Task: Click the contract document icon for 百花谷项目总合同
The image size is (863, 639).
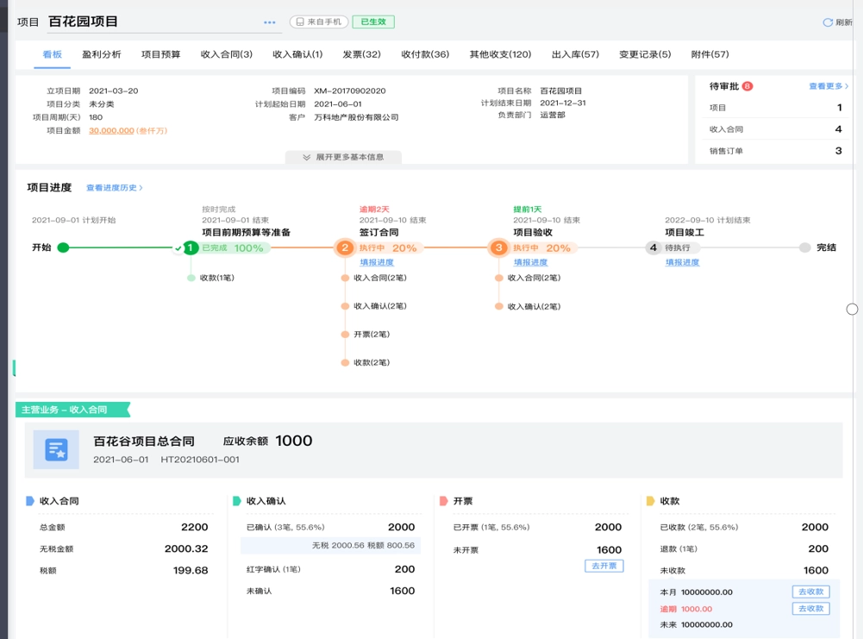Action: click(x=56, y=449)
